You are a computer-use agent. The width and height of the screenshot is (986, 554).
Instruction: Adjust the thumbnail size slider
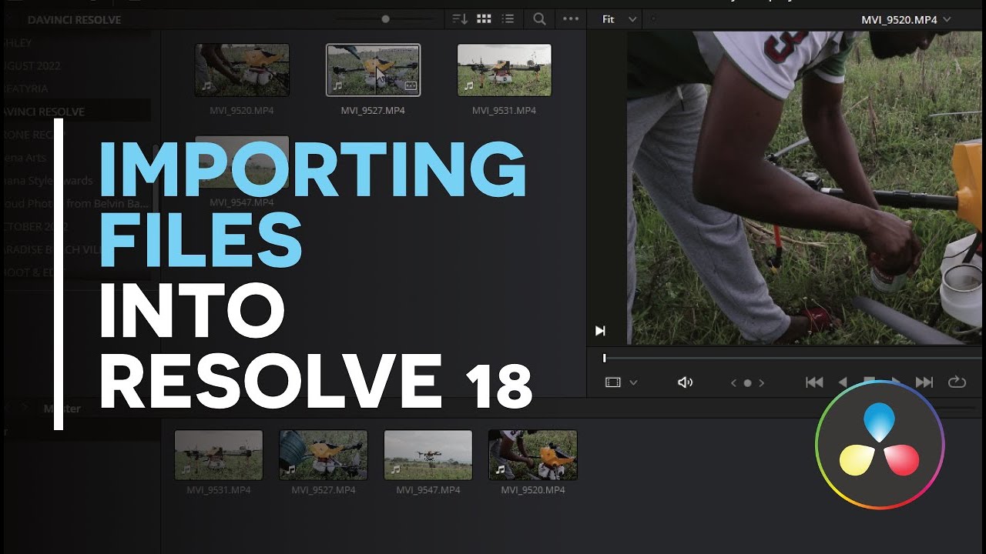click(x=386, y=19)
